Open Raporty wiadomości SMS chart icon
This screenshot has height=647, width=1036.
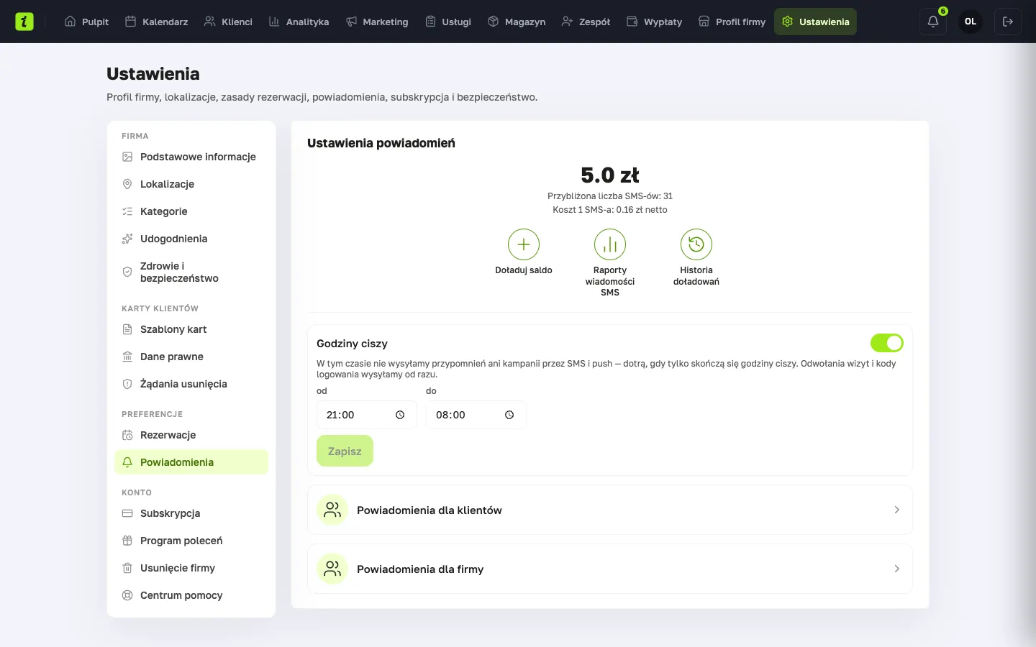pos(610,244)
